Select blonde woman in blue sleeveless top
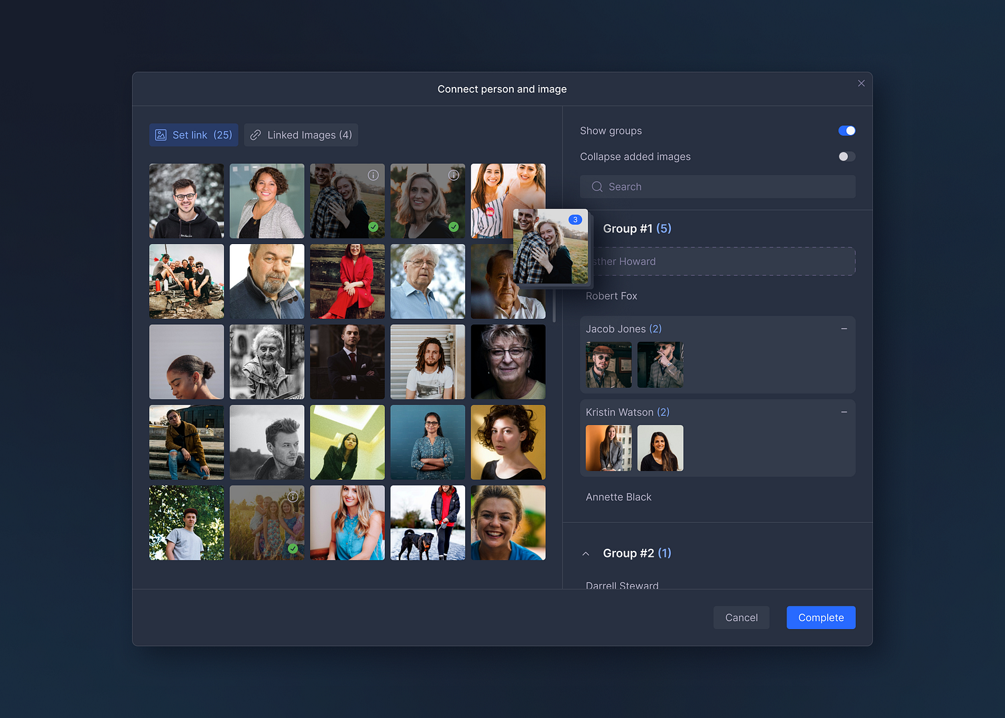This screenshot has height=718, width=1005. [347, 523]
